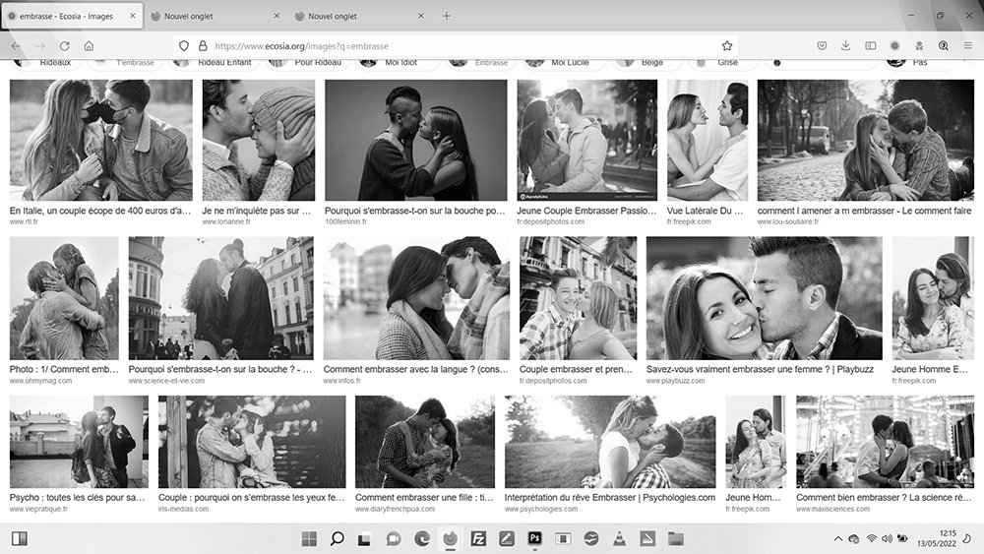Open the clock and date 13/05/2022

[x=937, y=538]
